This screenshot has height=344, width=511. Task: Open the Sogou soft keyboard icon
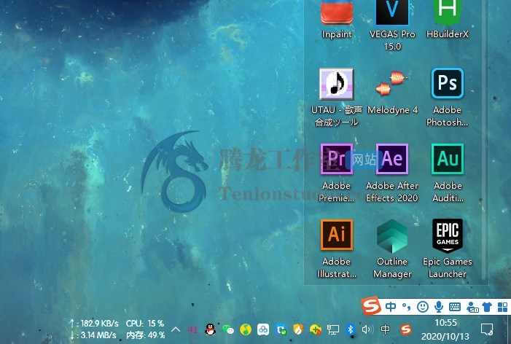coord(455,307)
